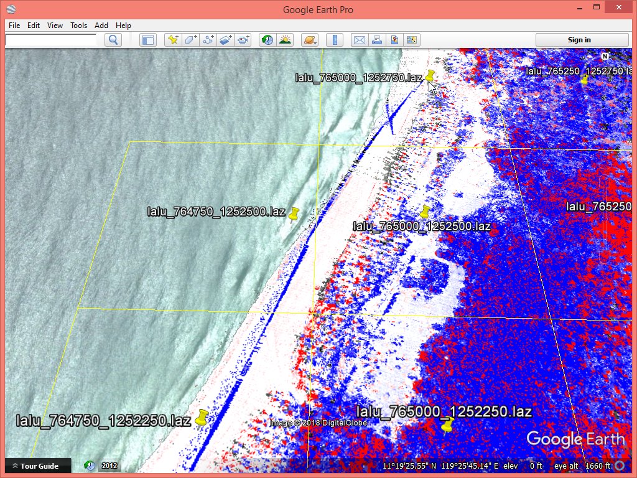Image resolution: width=637 pixels, height=478 pixels.
Task: Click inside the search input field
Action: click(51, 40)
